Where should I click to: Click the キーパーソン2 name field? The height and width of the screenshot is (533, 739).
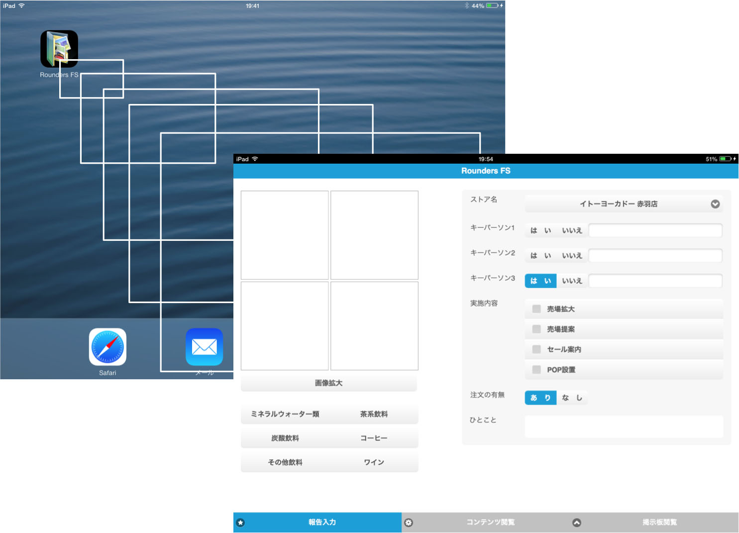point(655,256)
